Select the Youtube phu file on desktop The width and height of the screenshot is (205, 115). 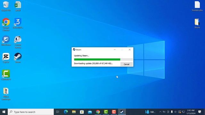[x=197, y=6]
